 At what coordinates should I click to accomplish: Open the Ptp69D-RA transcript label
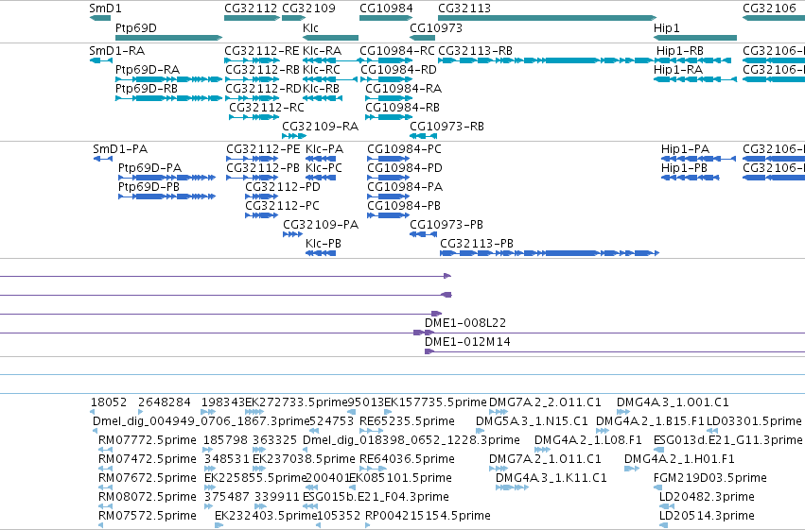click(148, 69)
